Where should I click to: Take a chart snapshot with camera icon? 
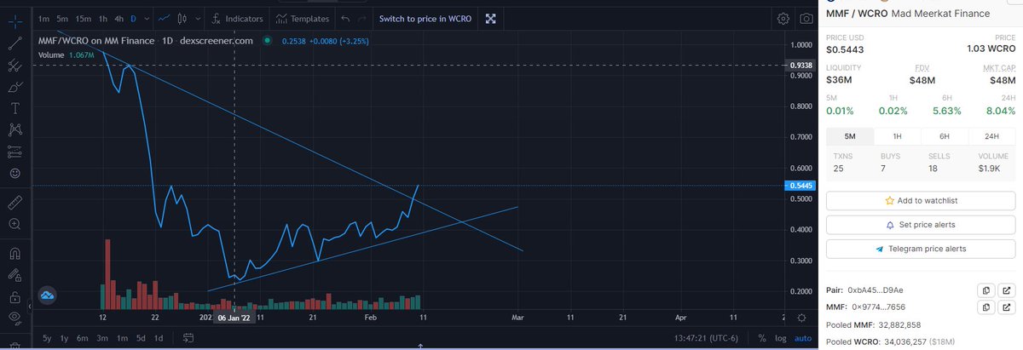[x=806, y=18]
